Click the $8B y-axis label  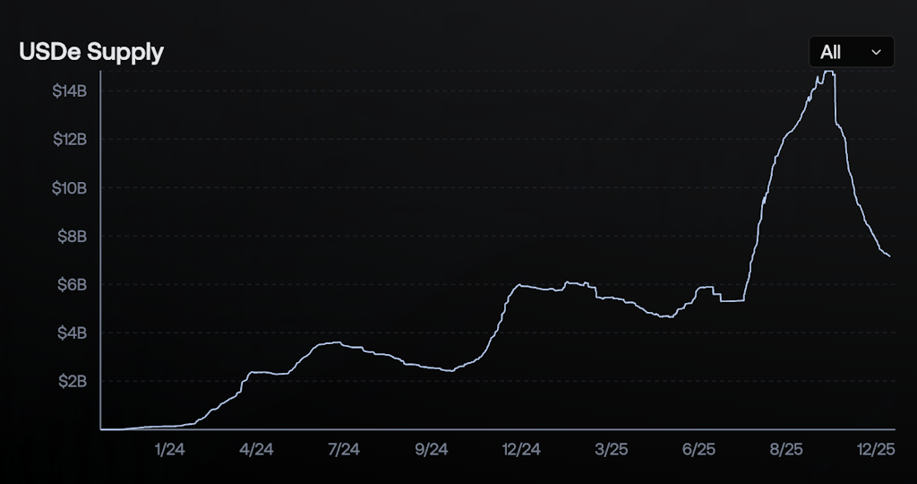[x=72, y=237]
